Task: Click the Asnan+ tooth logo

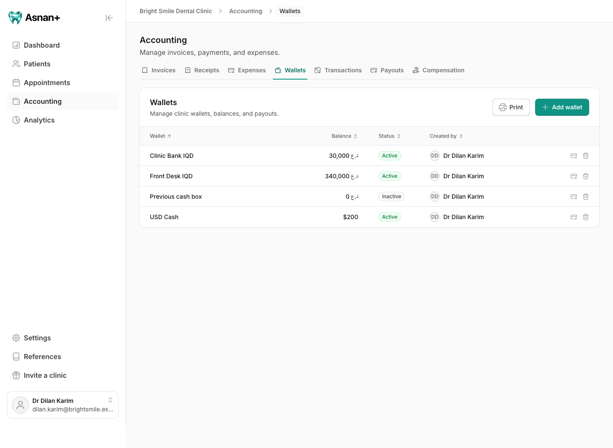Action: click(15, 17)
